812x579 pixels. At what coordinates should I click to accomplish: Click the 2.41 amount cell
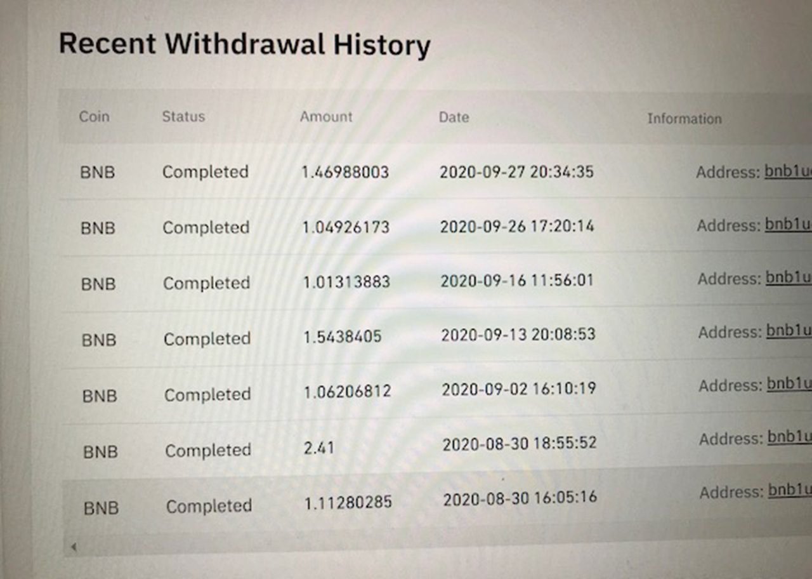[319, 448]
